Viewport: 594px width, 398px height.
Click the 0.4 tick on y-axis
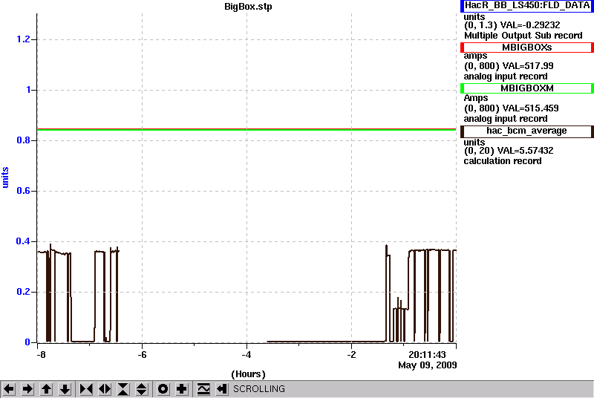[23, 241]
